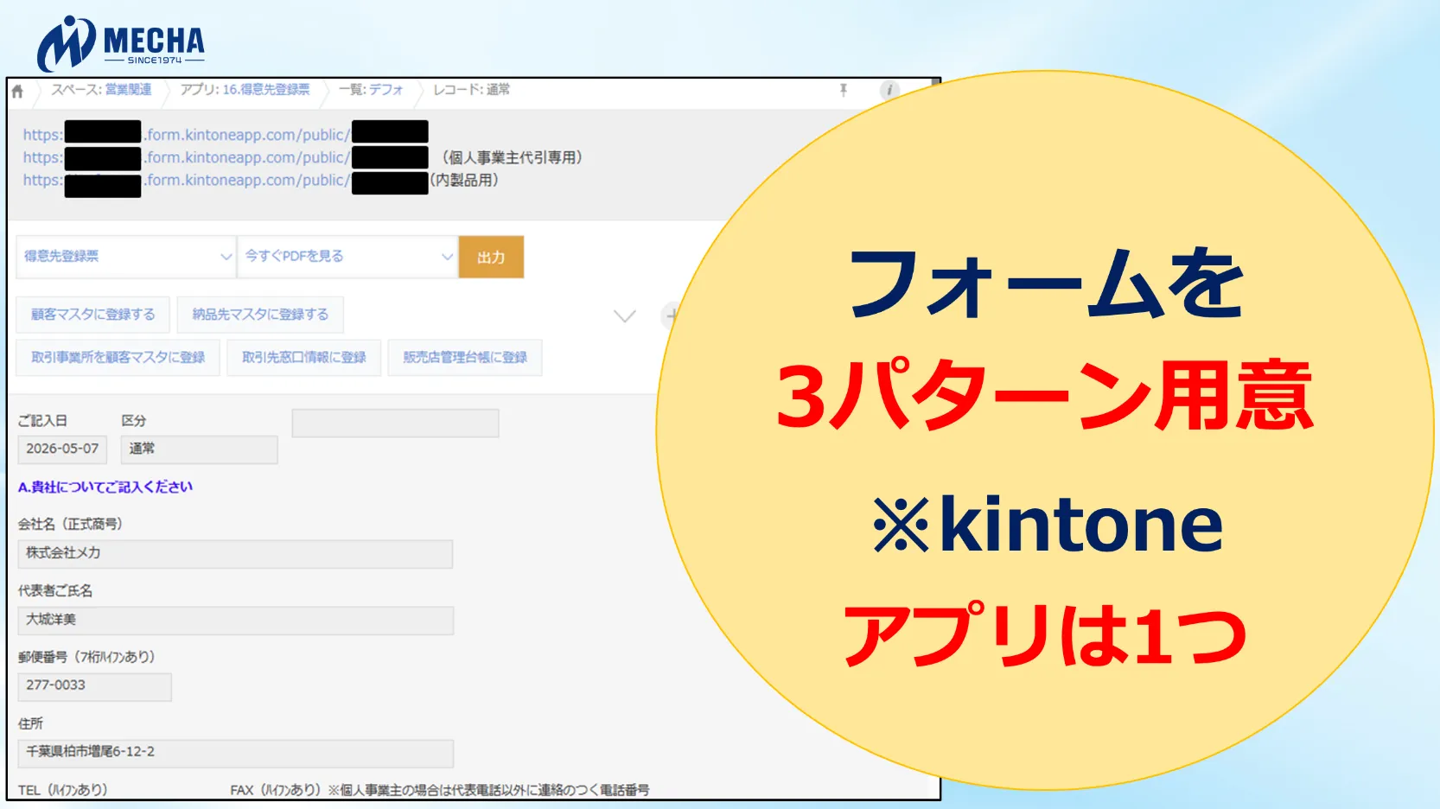
Task: Open the アプリ: 16.得意先登録票 breadcrumb
Action: point(245,90)
